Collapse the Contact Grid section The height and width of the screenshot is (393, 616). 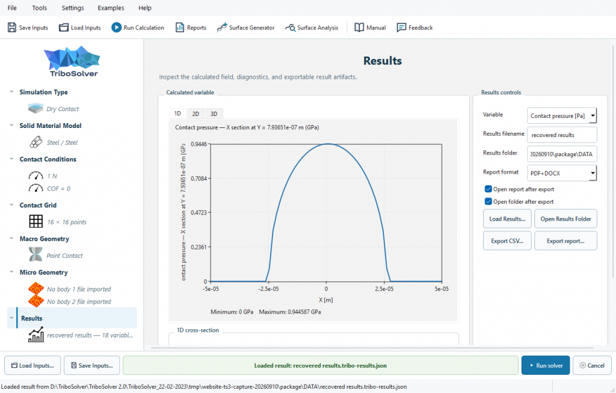coord(11,205)
